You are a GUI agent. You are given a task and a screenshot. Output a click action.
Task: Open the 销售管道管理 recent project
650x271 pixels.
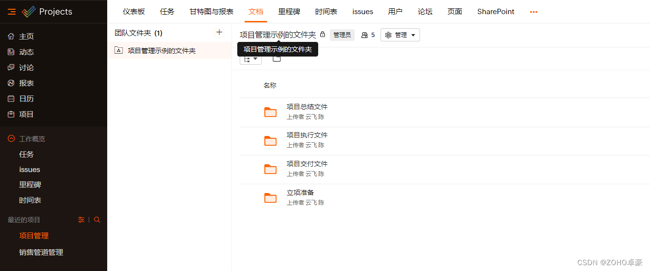[x=41, y=252]
